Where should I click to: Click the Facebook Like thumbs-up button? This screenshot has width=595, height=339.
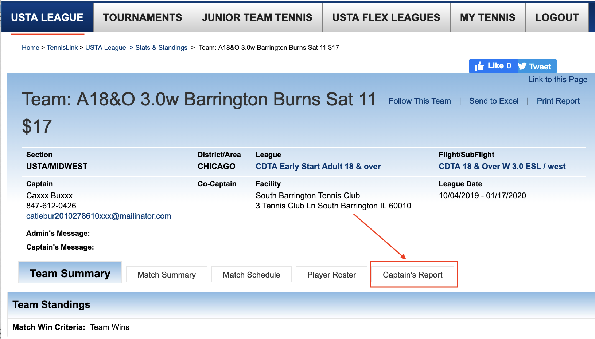493,66
